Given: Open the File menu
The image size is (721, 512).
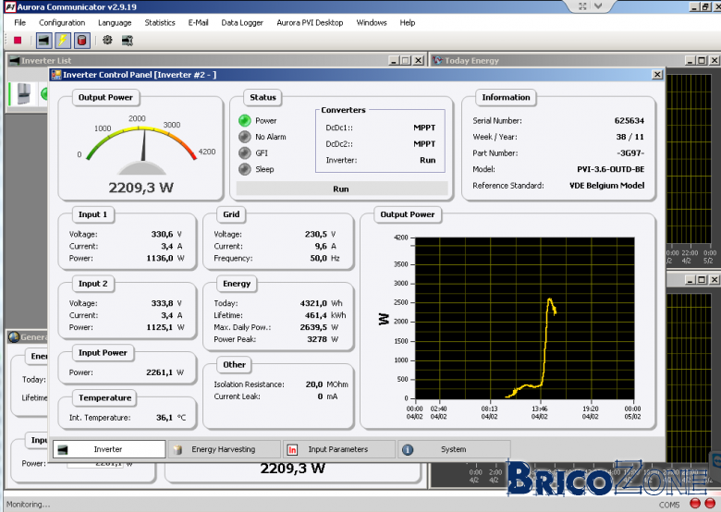Looking at the screenshot, I should coord(19,22).
